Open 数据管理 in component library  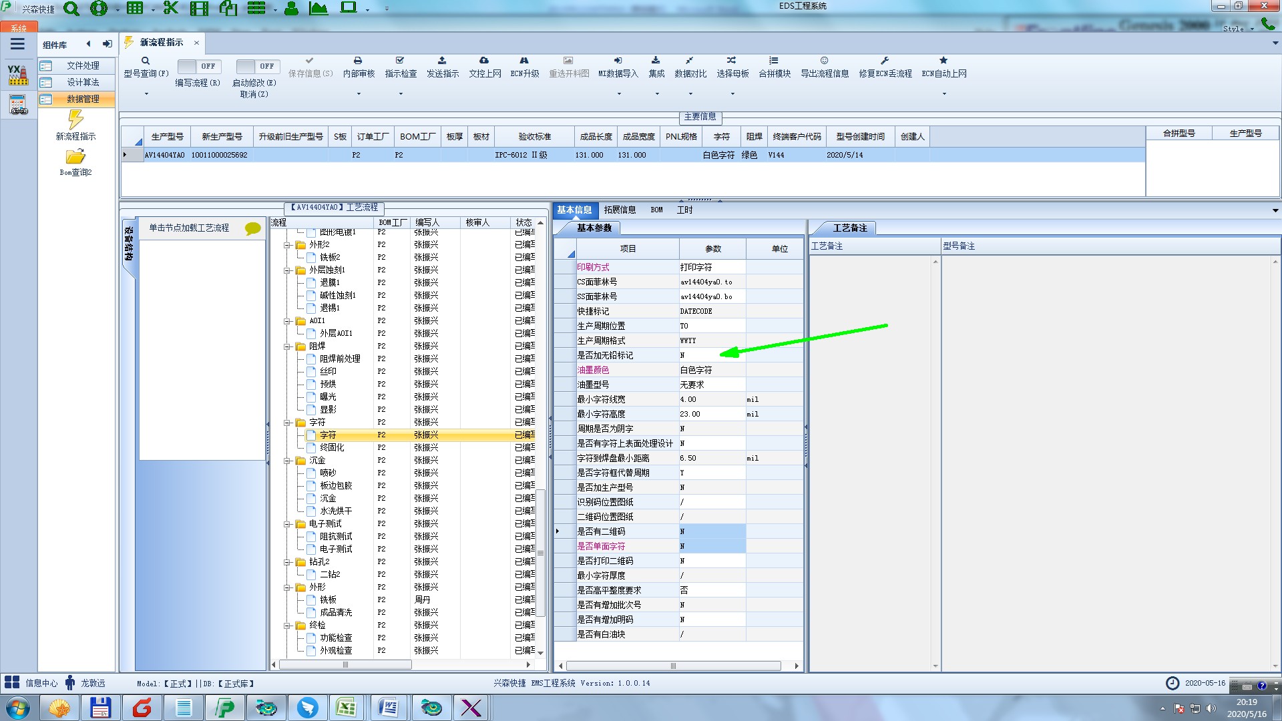tap(76, 99)
